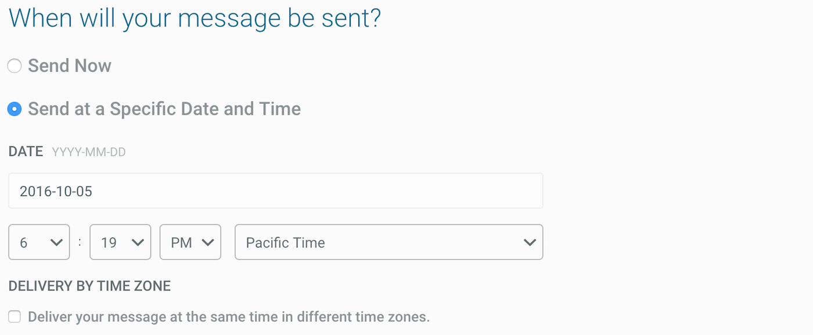813x335 pixels.
Task: Click the AM/PM dropdown chevron arrow
Action: 208,242
